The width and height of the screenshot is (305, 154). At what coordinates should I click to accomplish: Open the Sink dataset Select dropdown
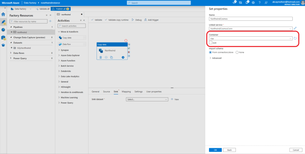(147, 99)
